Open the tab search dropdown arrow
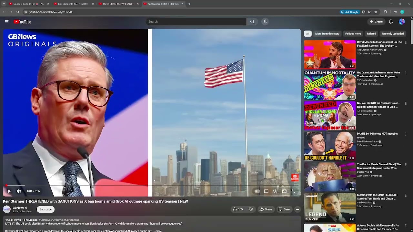 [4, 4]
